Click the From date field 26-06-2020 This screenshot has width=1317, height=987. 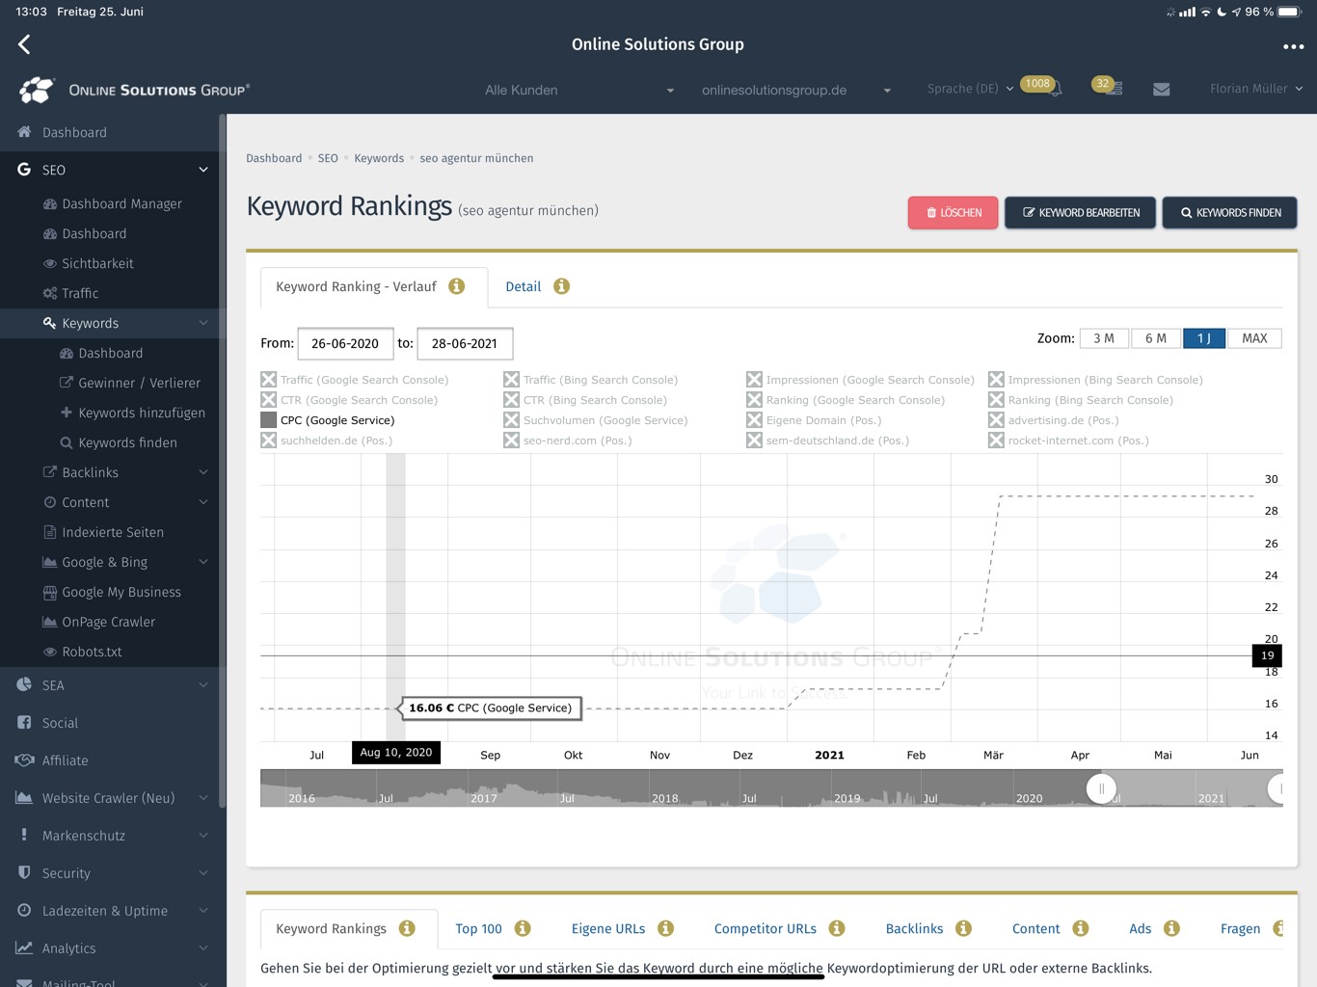[345, 343]
